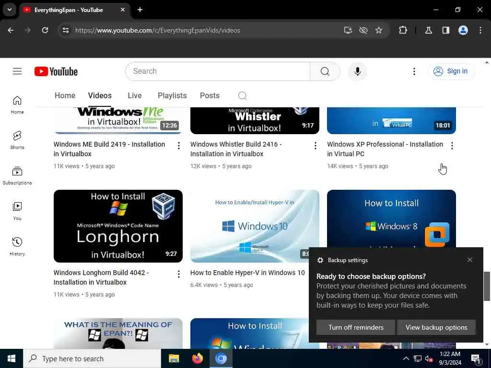Open the Hyper-V Windows 10 thumbnail
491x368 pixels.
coord(255,226)
